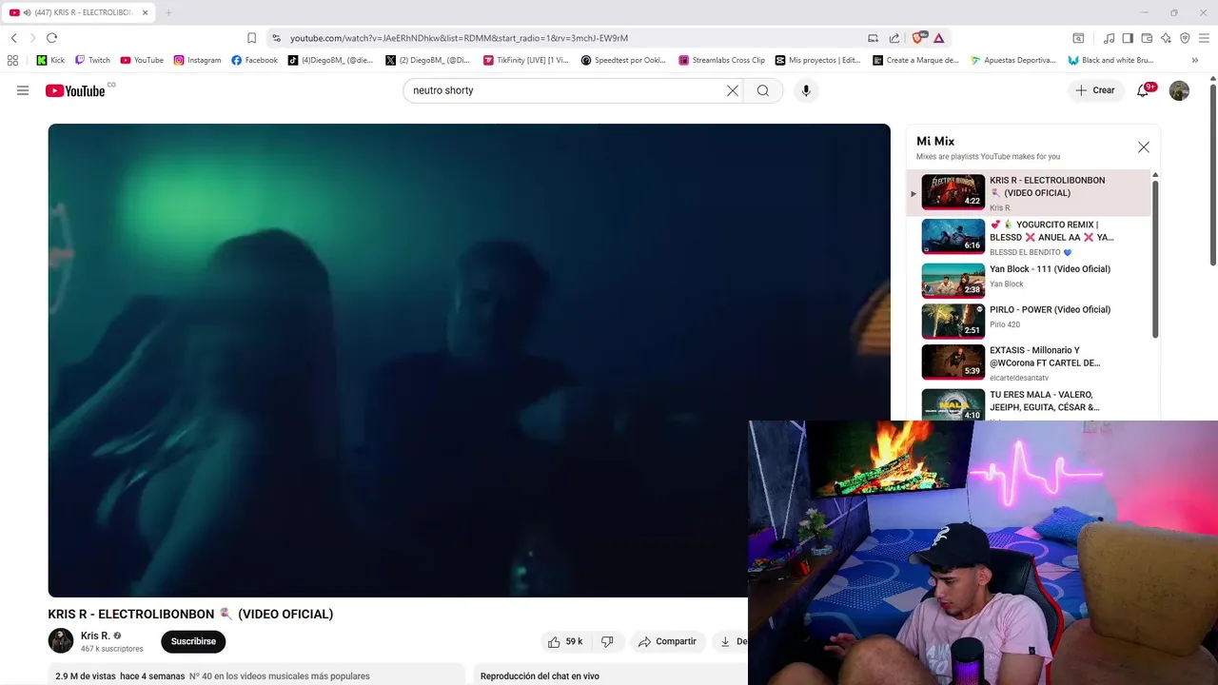Open the YouTube bookmark
This screenshot has height=685, width=1218.
(x=142, y=60)
